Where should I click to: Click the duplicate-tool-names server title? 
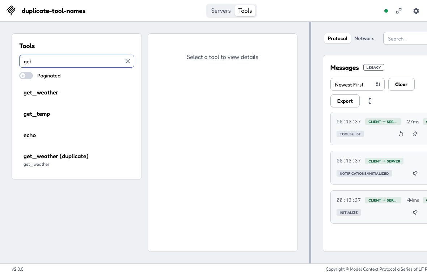(54, 11)
